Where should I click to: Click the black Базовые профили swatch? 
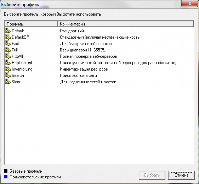pos(6,171)
